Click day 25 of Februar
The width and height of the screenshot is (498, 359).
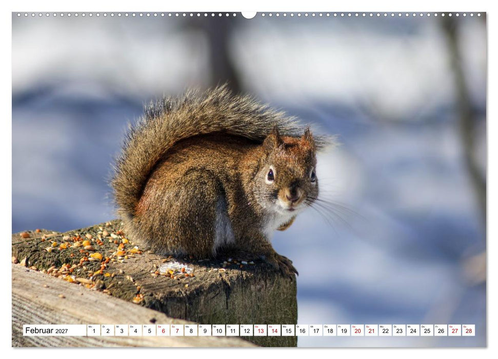coord(427,330)
